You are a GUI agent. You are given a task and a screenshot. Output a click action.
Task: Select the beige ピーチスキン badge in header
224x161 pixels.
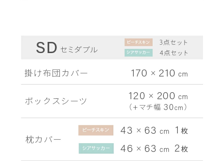(x=139, y=42)
